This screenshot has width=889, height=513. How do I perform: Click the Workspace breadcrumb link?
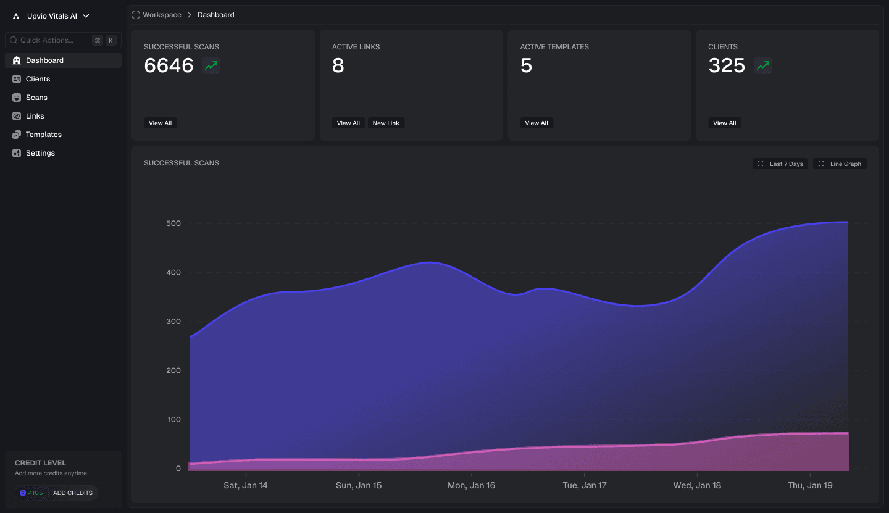pyautogui.click(x=162, y=15)
